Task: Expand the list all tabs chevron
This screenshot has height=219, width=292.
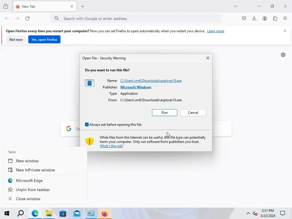Action: pyautogui.click(x=235, y=6)
